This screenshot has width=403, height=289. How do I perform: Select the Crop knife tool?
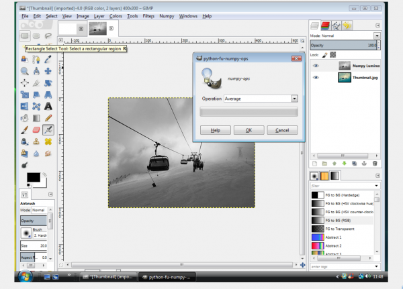36,83
